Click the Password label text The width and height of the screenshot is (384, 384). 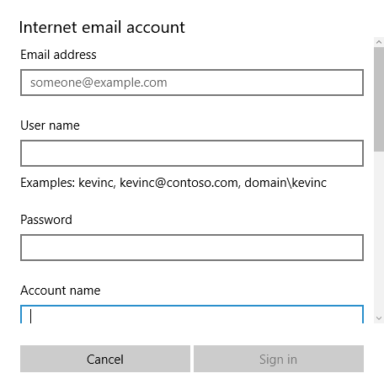click(x=46, y=220)
